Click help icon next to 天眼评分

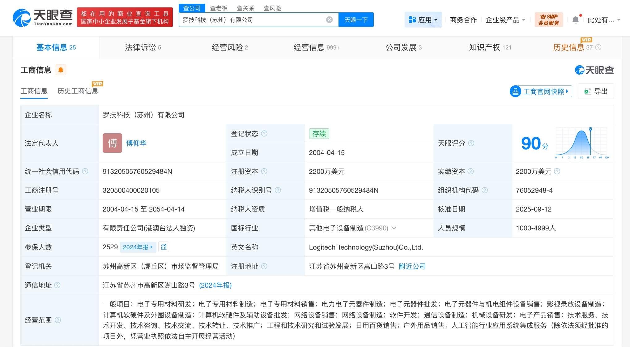(x=471, y=143)
